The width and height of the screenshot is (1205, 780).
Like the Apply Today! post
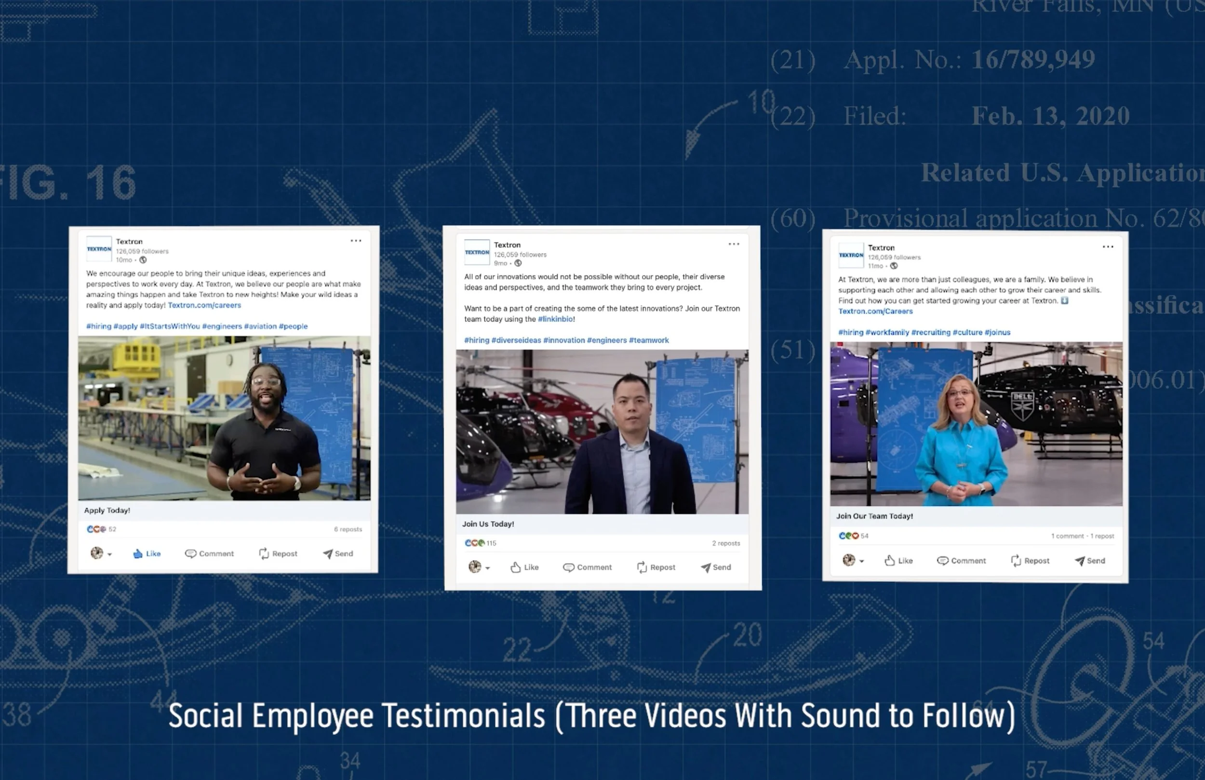click(x=147, y=553)
